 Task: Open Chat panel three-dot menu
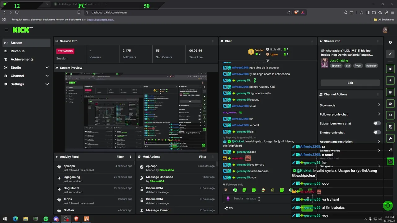pyautogui.click(x=312, y=41)
